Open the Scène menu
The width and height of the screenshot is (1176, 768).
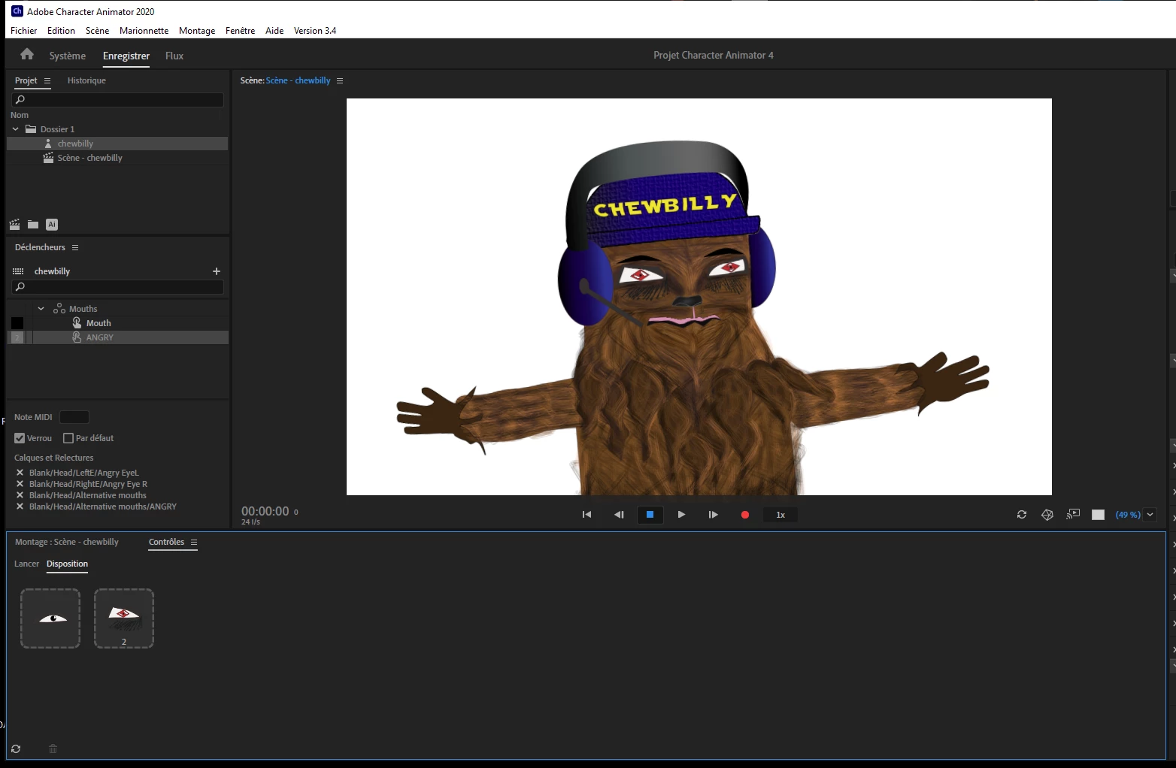click(x=97, y=31)
